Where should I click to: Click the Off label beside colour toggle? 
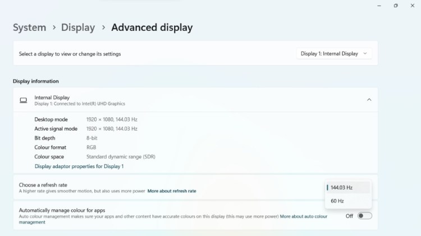pyautogui.click(x=349, y=216)
